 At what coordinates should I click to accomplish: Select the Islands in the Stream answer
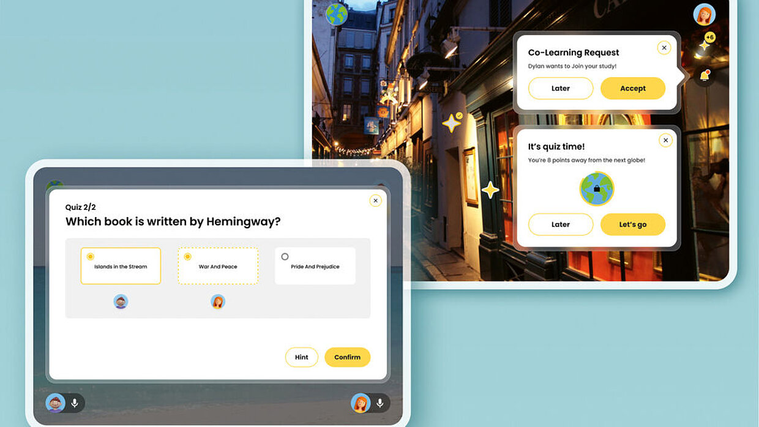tap(121, 266)
